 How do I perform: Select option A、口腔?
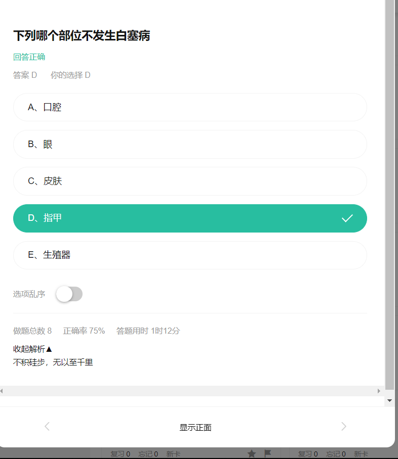click(190, 107)
